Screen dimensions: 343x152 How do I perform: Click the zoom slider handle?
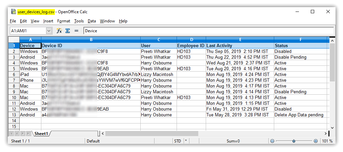[294, 141]
